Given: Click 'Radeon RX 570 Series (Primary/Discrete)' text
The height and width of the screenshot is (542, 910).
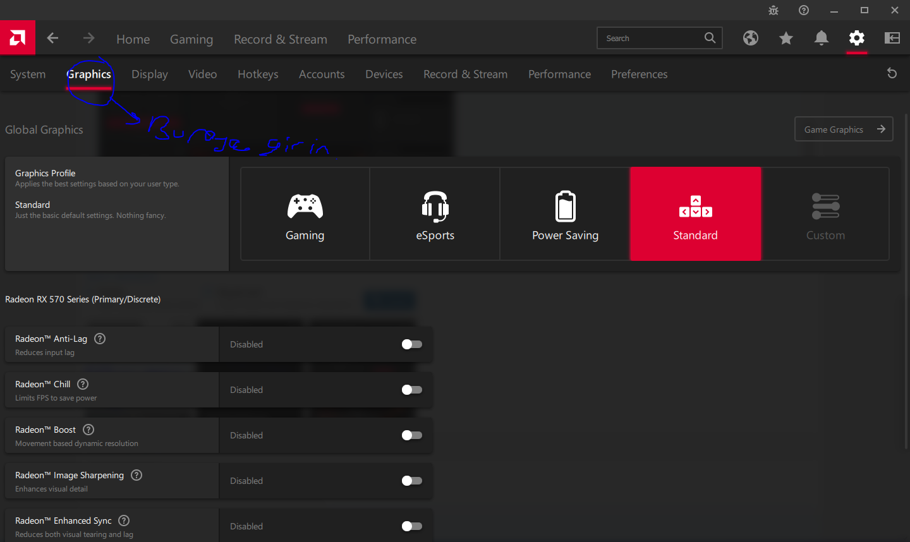Looking at the screenshot, I should (x=83, y=299).
